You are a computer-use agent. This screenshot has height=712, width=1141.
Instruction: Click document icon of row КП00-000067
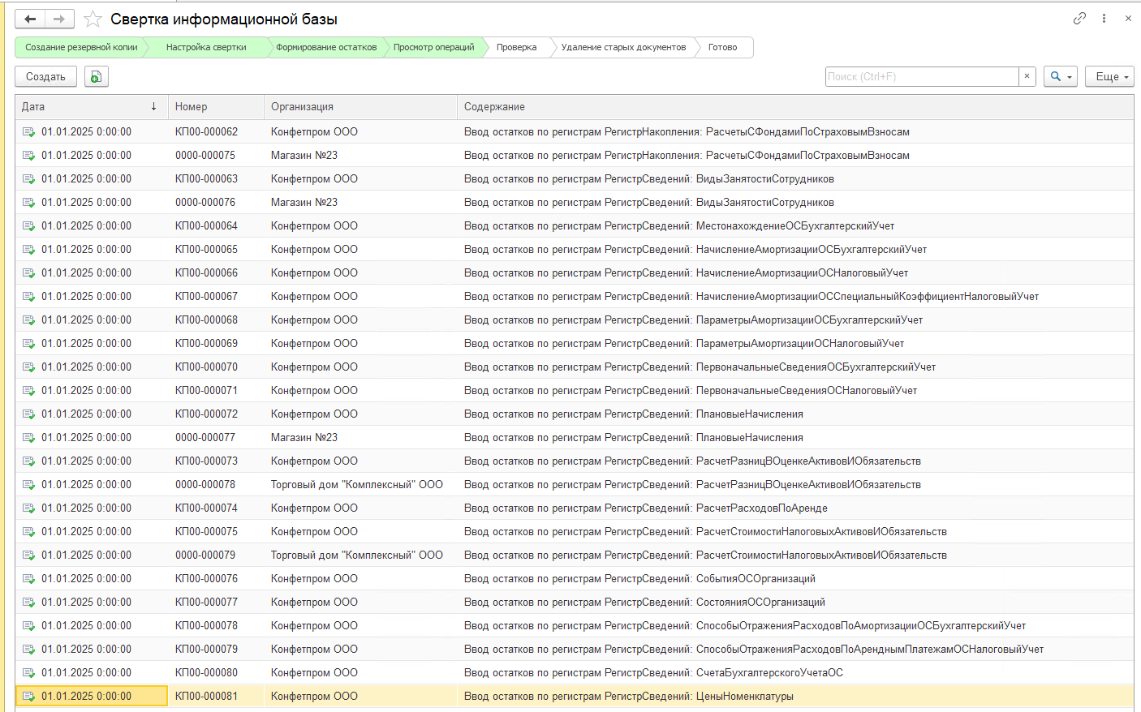(28, 297)
